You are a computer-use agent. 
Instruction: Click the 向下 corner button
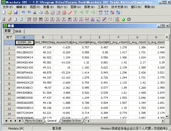click(9, 37)
